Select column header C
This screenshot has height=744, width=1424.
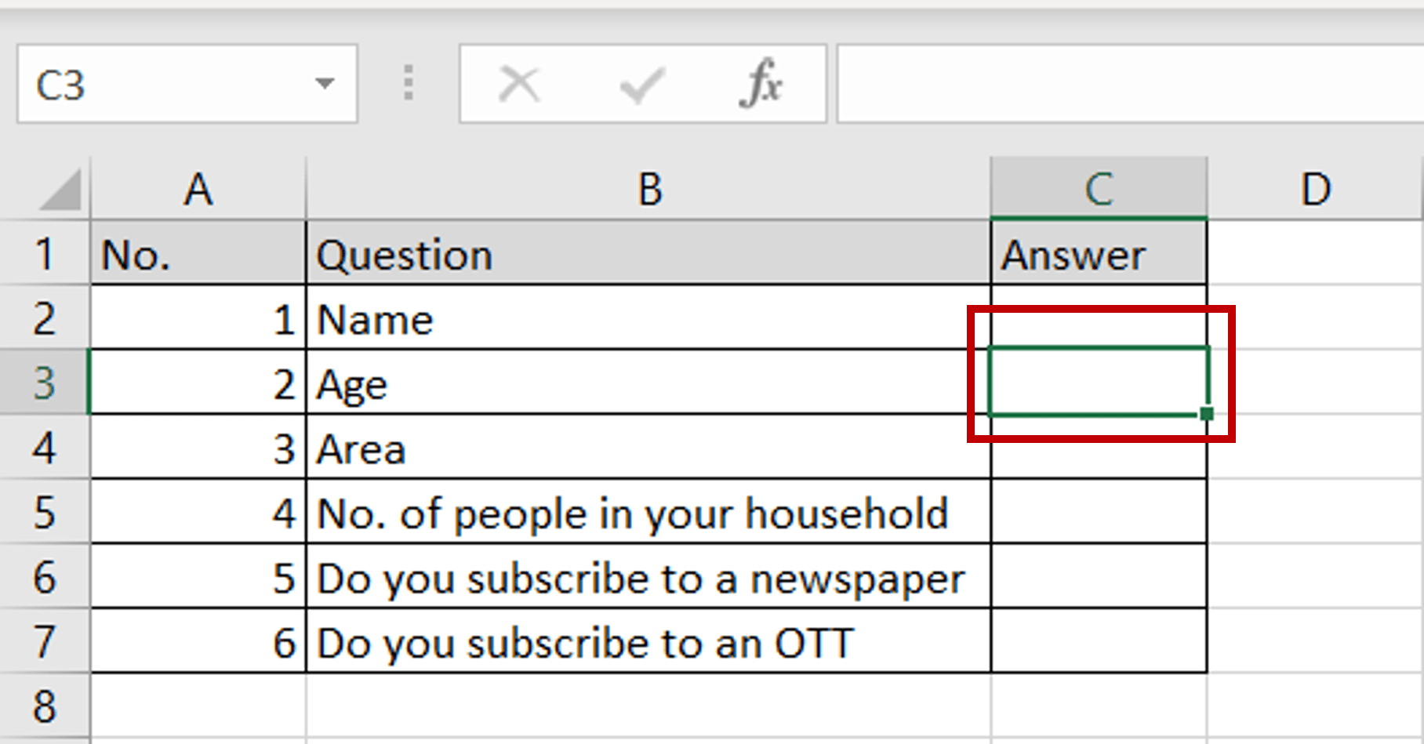[1098, 188]
